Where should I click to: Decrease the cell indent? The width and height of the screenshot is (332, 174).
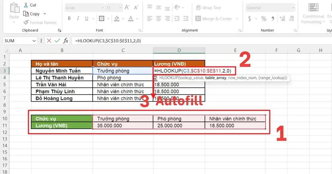point(177,19)
